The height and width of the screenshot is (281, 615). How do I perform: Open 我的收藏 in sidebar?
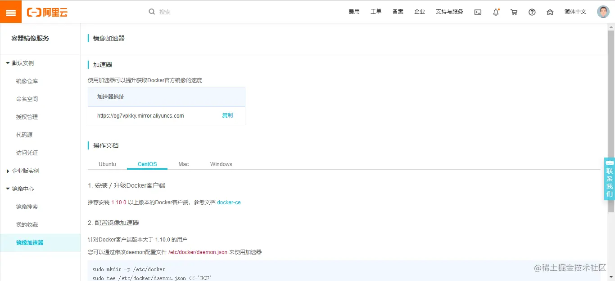click(27, 225)
